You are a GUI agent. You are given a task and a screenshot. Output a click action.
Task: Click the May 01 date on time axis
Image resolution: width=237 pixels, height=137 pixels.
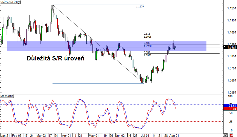(x=94, y=135)
